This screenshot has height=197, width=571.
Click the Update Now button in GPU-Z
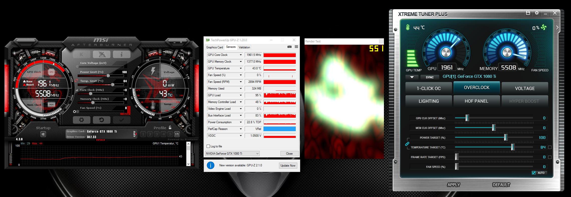point(288,166)
